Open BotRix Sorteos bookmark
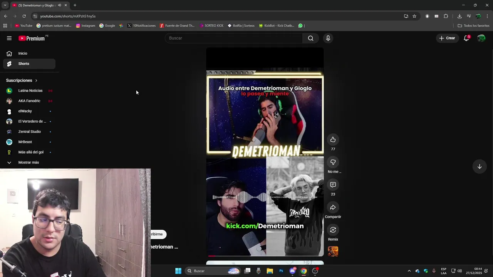 (x=241, y=26)
